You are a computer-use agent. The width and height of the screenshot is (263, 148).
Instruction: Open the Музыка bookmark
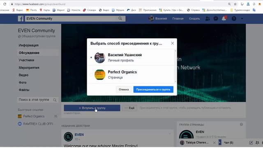pyautogui.click(x=118, y=10)
